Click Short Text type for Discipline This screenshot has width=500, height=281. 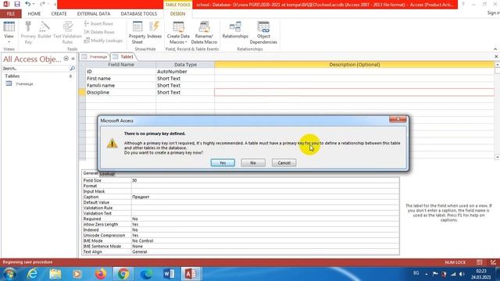click(185, 92)
